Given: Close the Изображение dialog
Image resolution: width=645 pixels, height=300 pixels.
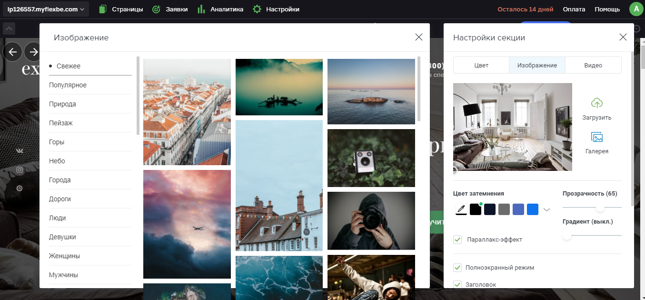Looking at the screenshot, I should [419, 37].
